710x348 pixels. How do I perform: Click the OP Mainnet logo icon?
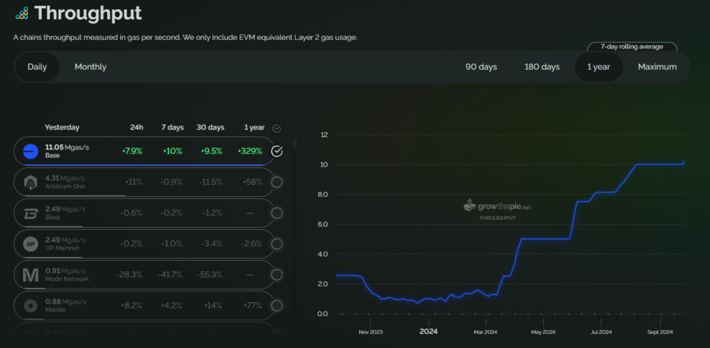(31, 244)
